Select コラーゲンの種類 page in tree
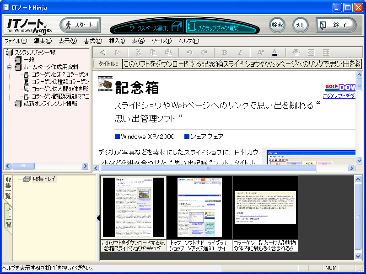366x274 pixels. click(60, 82)
